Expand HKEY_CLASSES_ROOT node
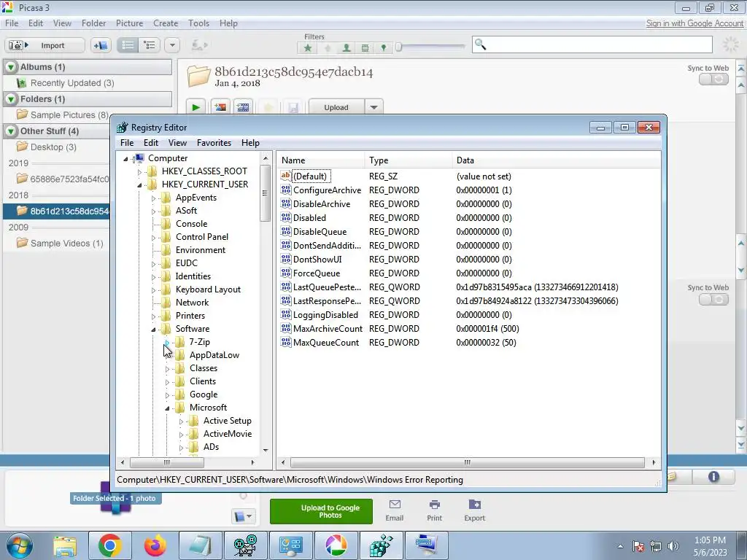747x560 pixels. click(x=139, y=171)
